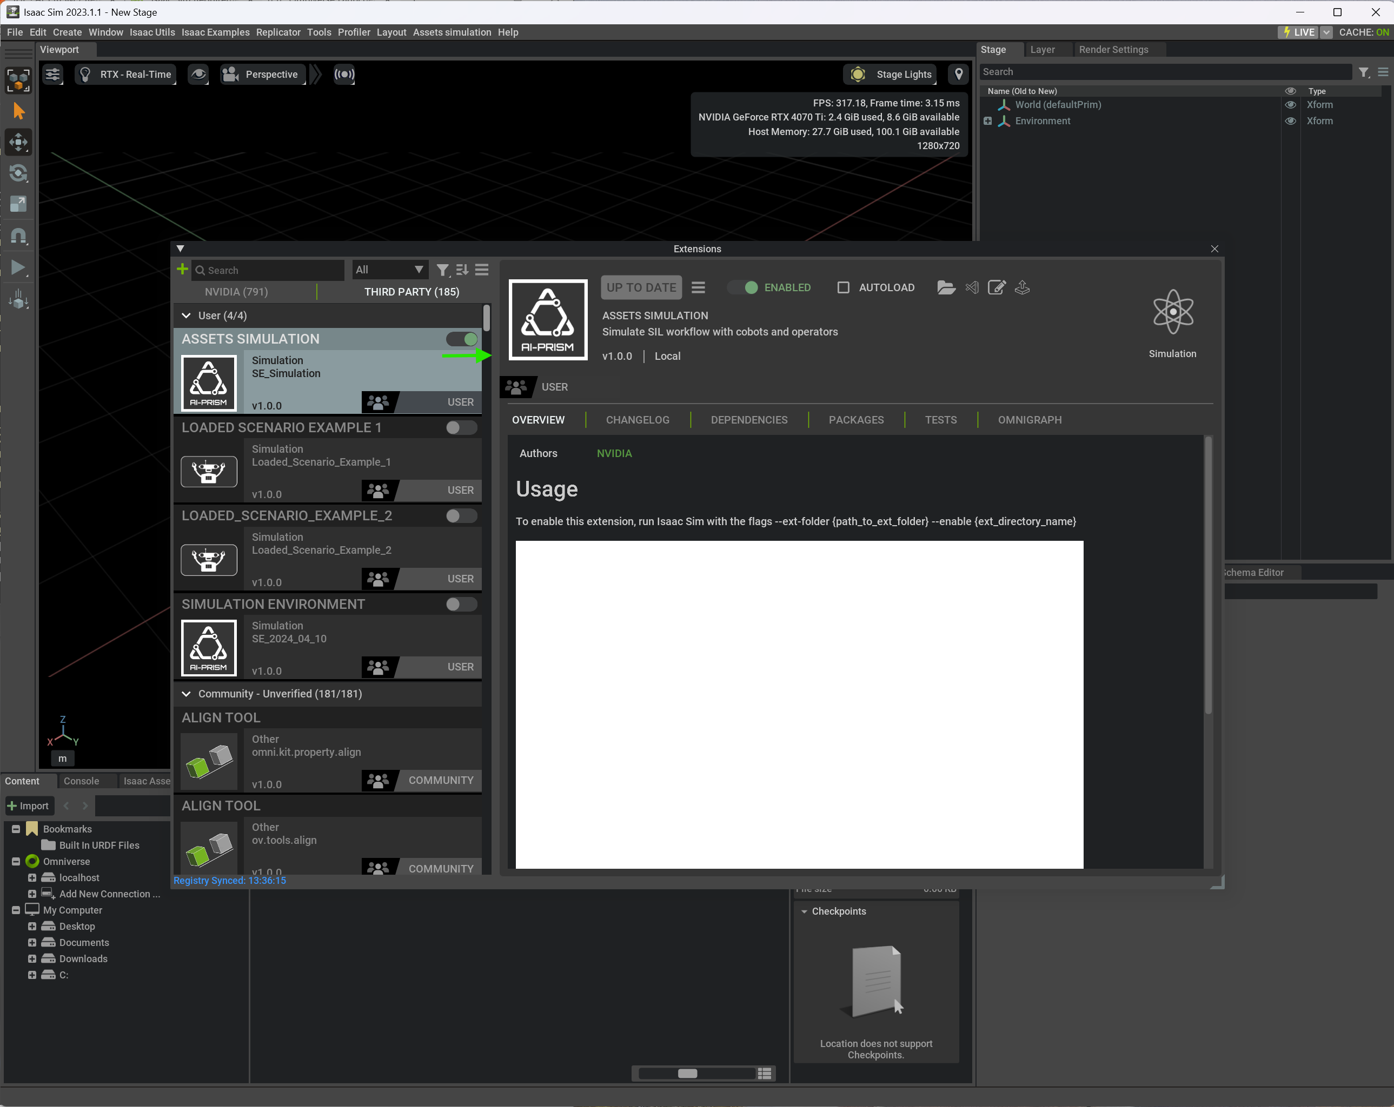Click the Visual Studio Code icon
1394x1107 pixels.
[x=972, y=287]
